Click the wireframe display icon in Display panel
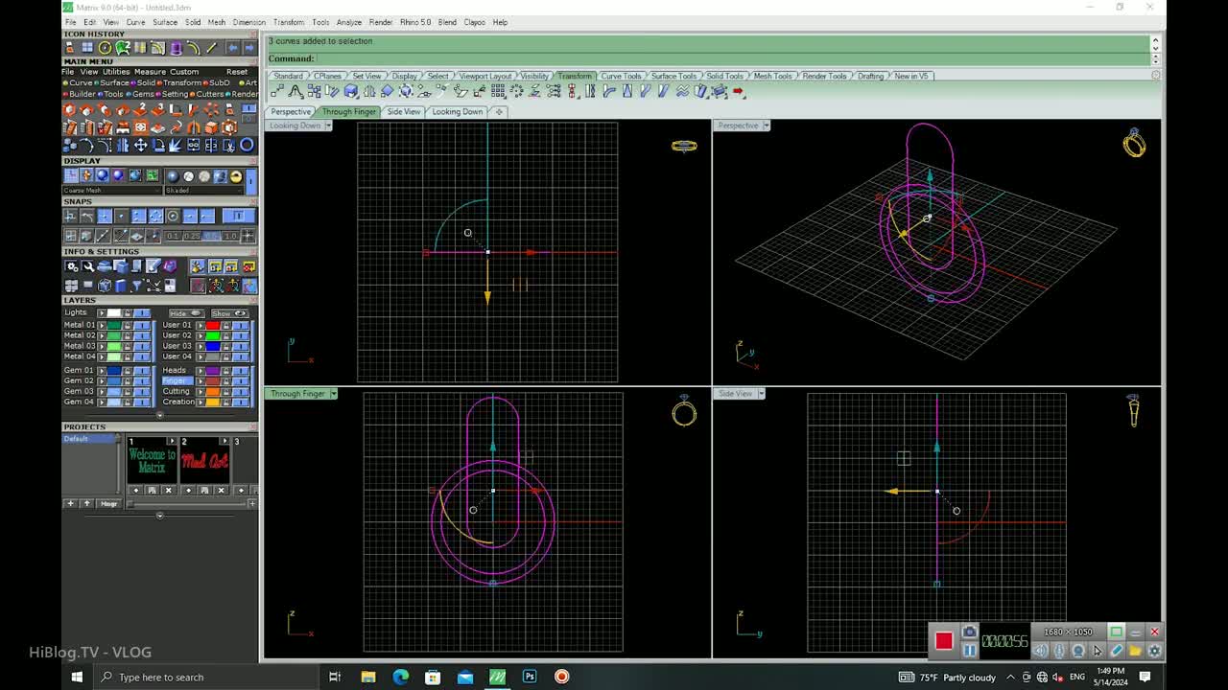Viewport: 1228px width, 690px height. [x=71, y=175]
